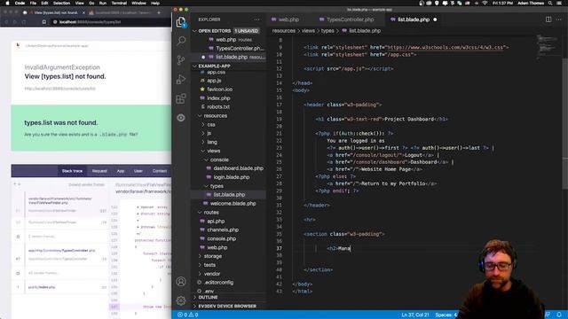The image size is (568, 319).
Task: Open the Search view in activity bar
Action: (x=181, y=41)
